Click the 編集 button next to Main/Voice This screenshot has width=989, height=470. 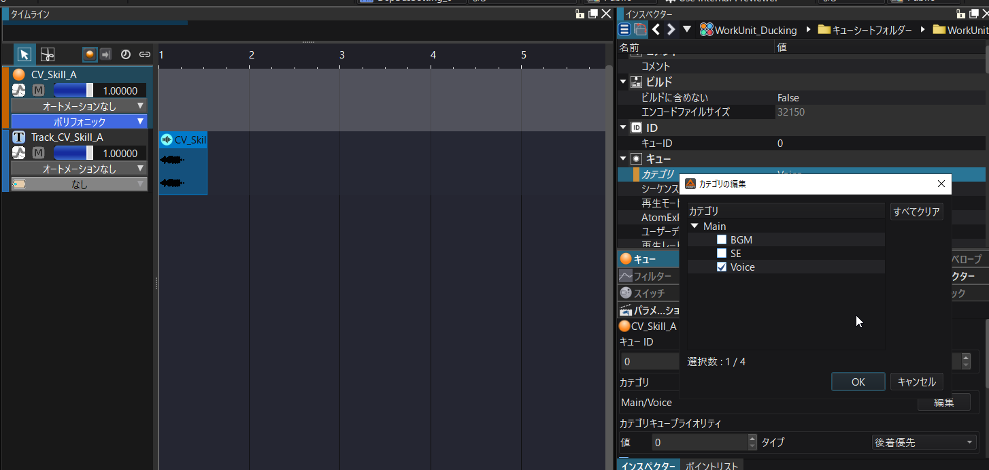944,402
